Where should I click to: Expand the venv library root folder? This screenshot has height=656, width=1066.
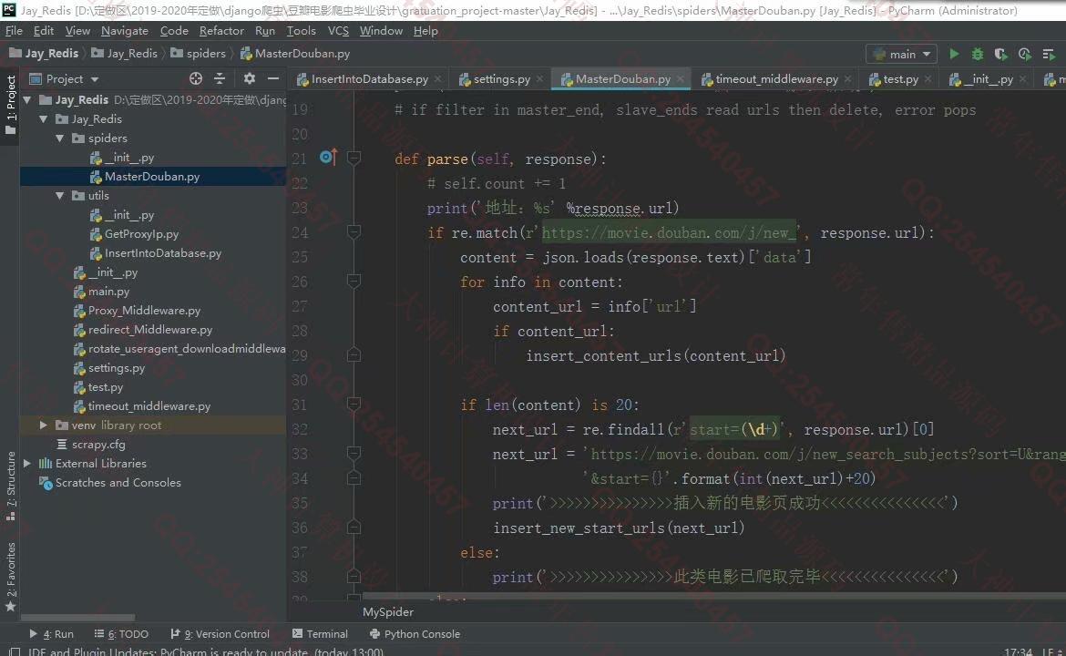pos(44,425)
